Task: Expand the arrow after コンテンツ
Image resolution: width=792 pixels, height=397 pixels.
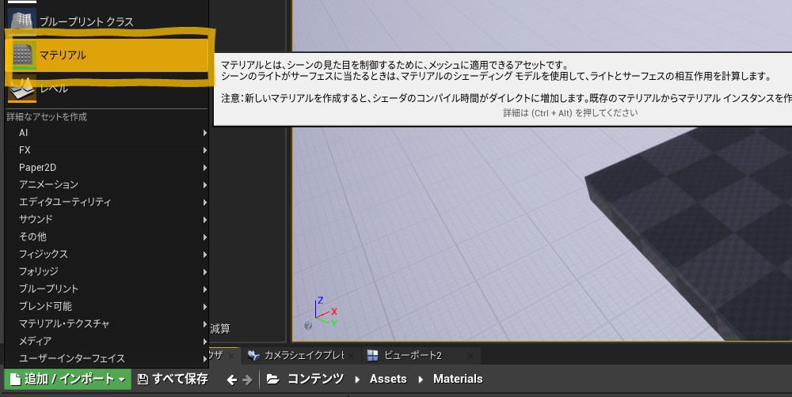Action: tap(357, 380)
